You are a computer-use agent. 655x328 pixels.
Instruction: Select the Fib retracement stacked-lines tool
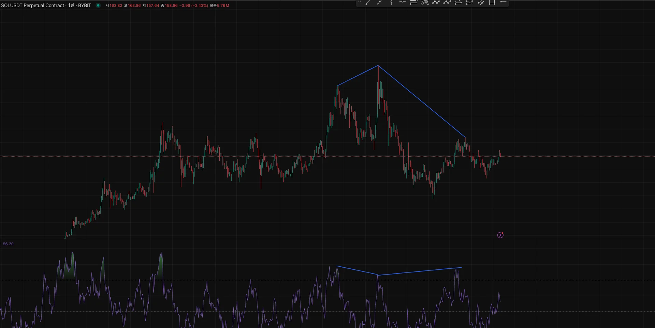413,2
